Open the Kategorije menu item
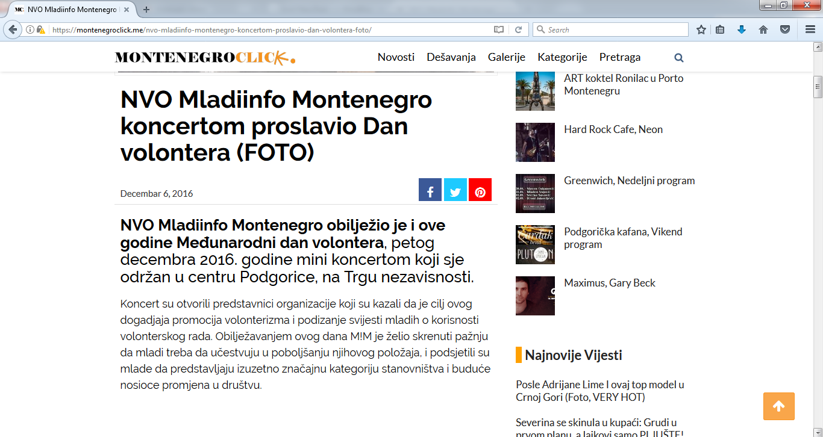Viewport: 823px width, 437px height. click(562, 57)
